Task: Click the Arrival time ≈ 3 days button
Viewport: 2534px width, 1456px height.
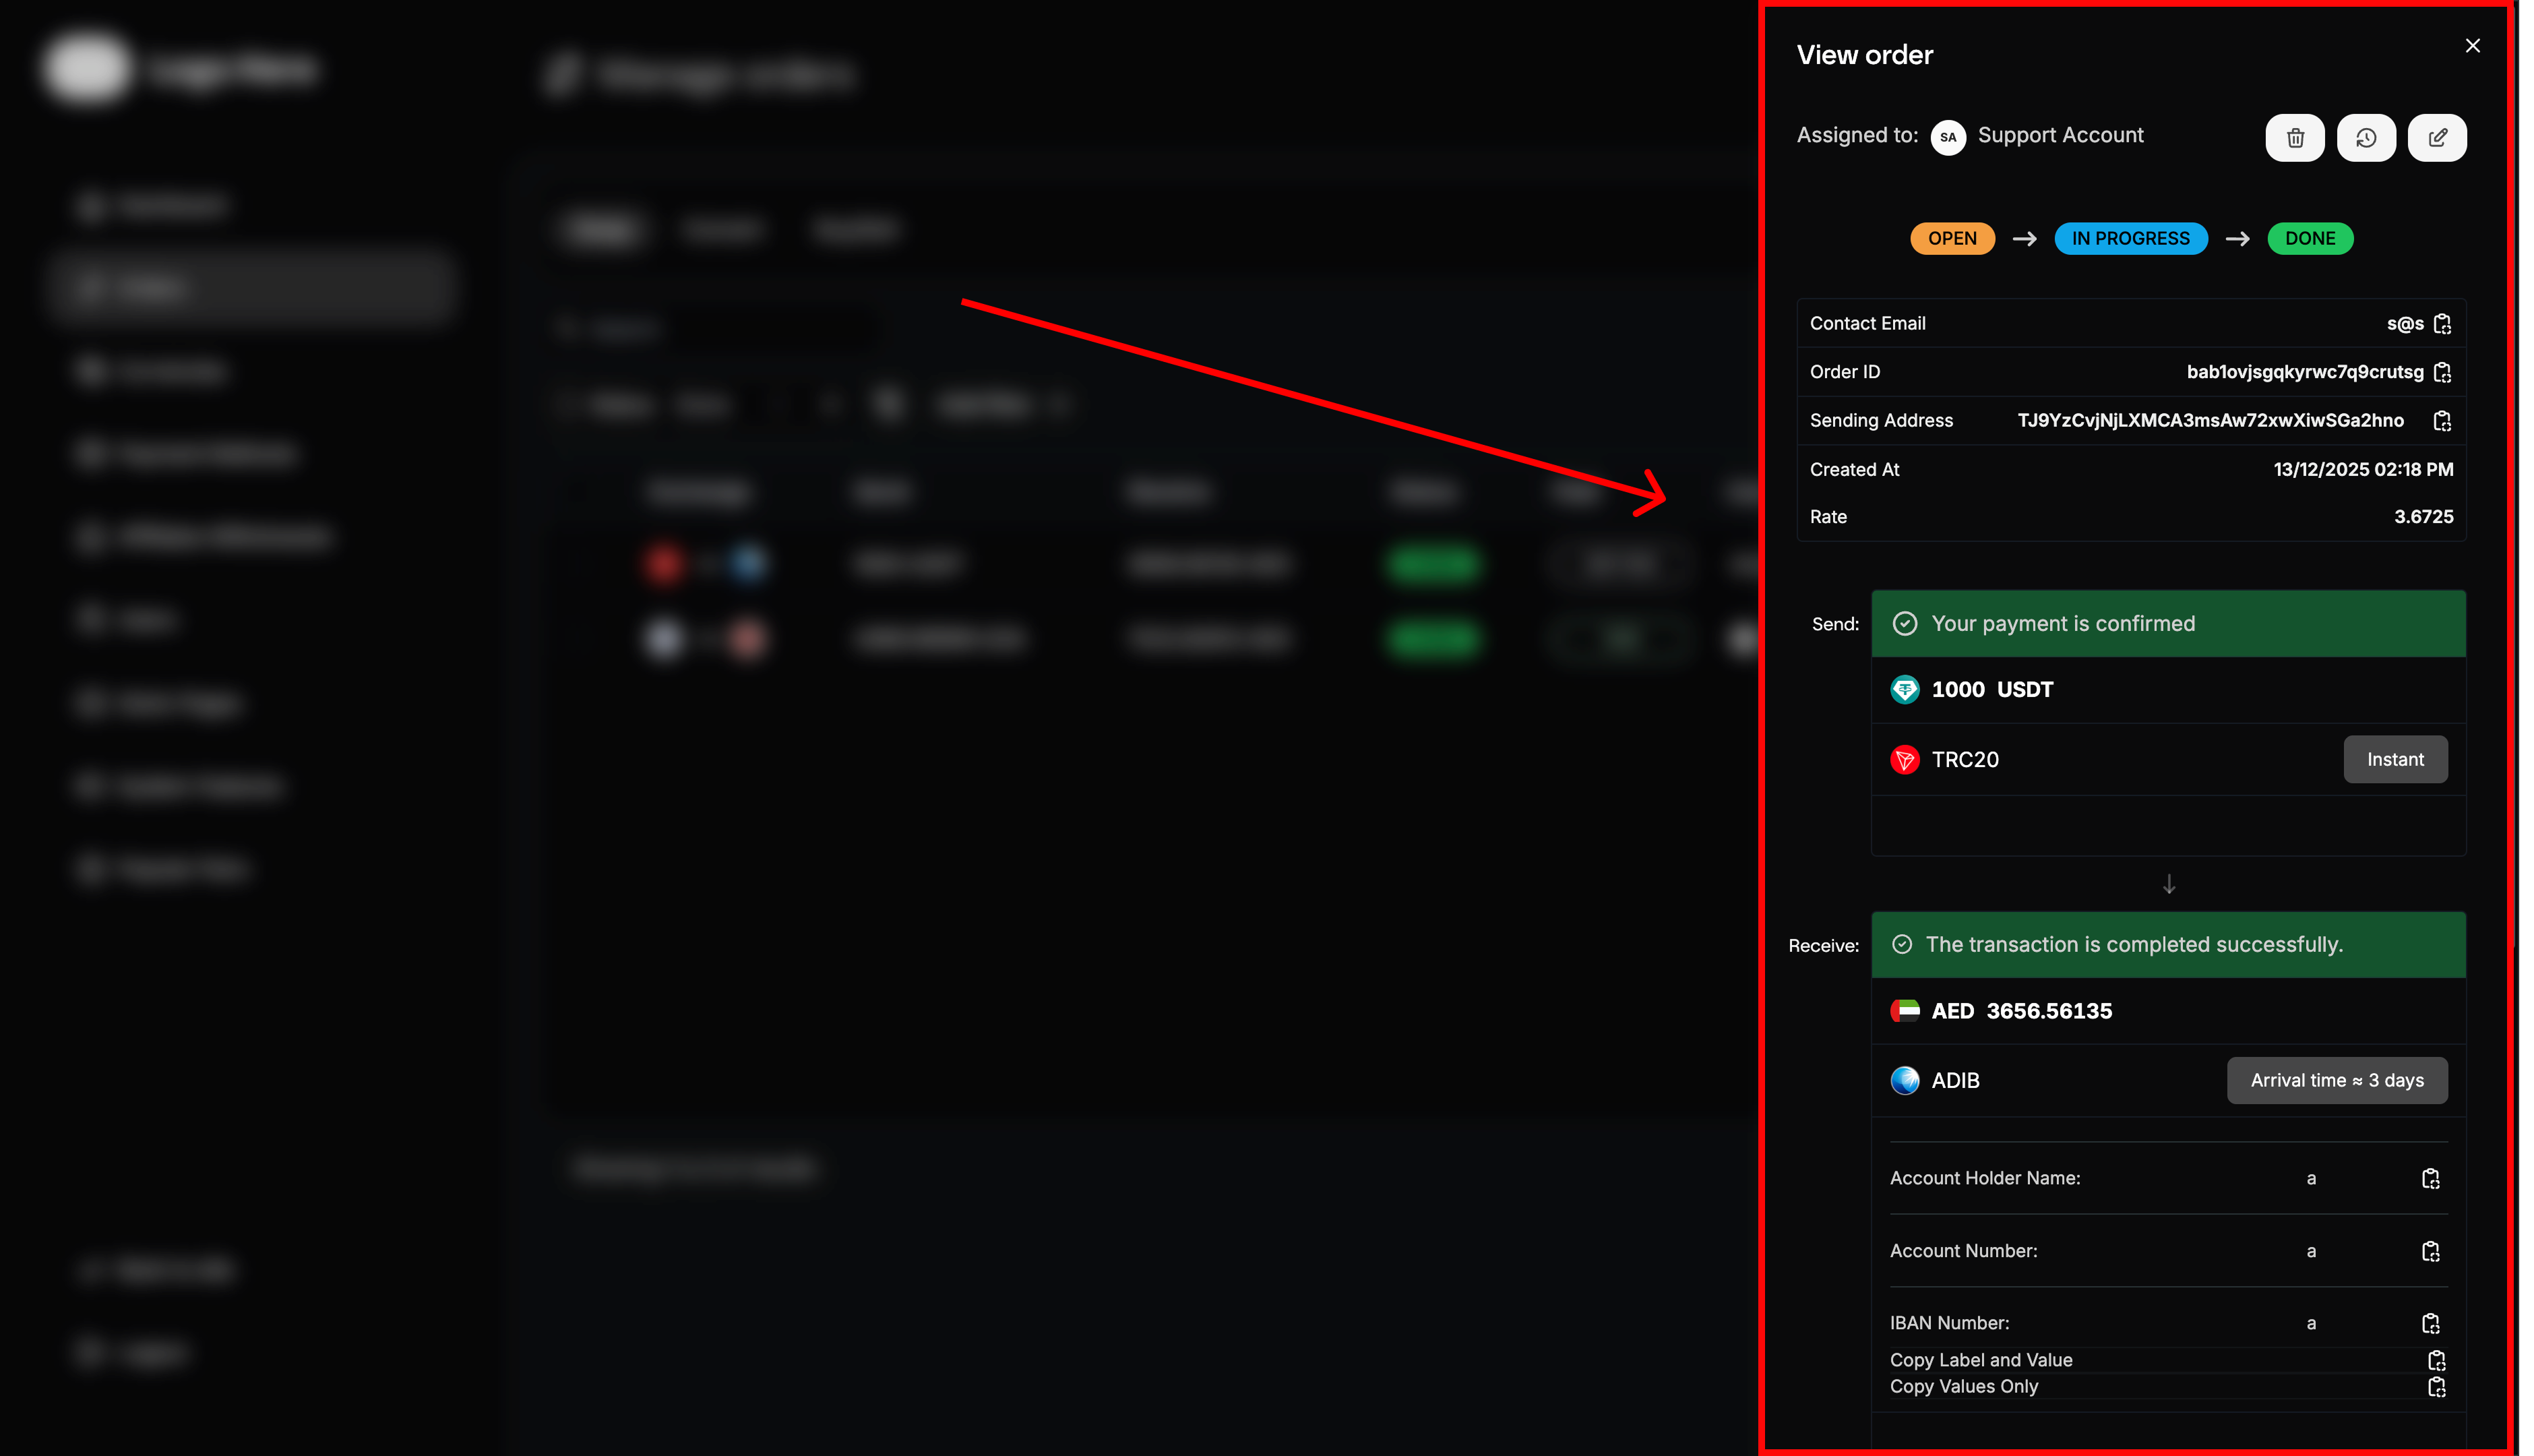Action: (x=2337, y=1080)
